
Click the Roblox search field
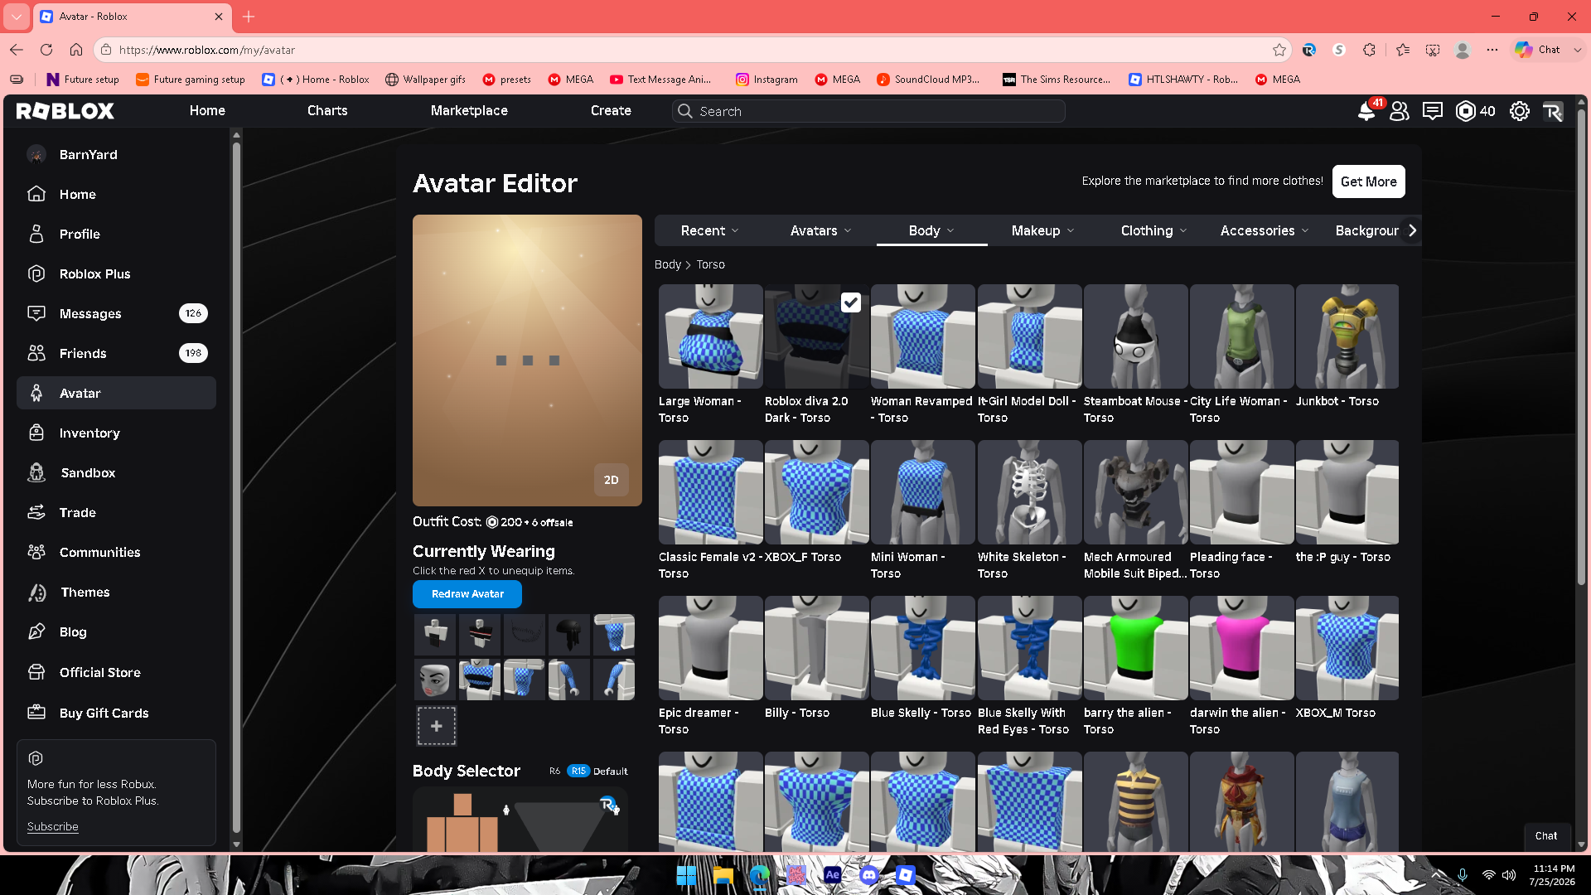[x=868, y=111]
